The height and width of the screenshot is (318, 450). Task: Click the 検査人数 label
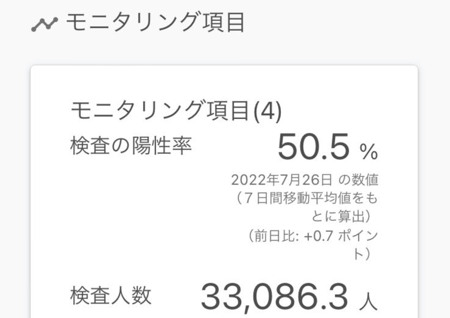[111, 295]
